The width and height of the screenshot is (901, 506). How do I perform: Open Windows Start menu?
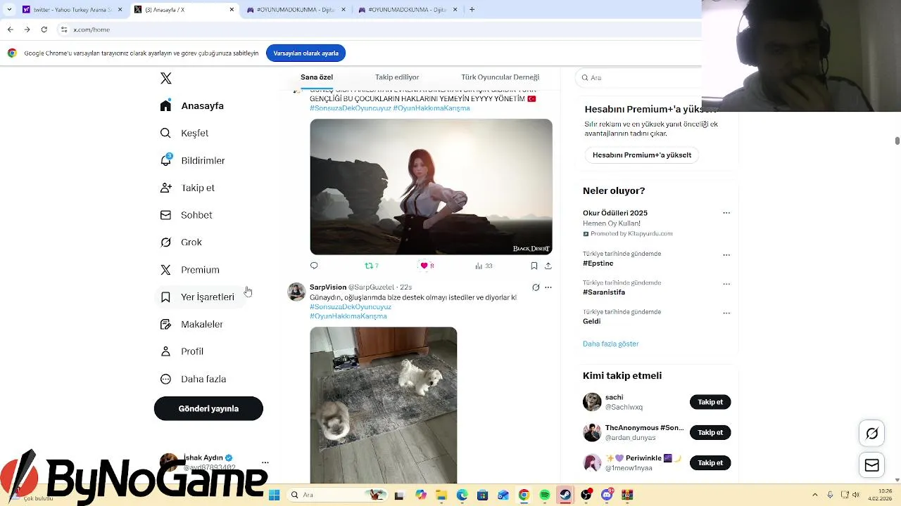(274, 495)
